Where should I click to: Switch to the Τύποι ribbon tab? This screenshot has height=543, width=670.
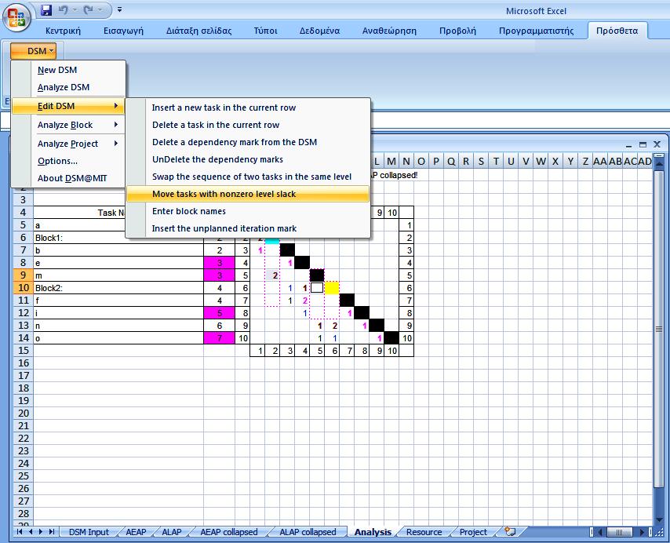pyautogui.click(x=265, y=31)
